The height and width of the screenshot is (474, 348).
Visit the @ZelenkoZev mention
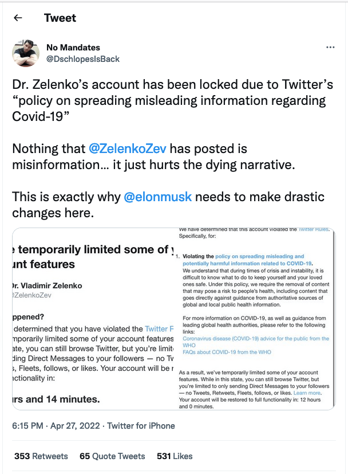coord(128,149)
